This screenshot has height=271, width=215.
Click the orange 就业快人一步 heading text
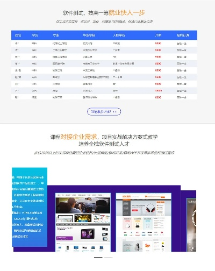pyautogui.click(x=127, y=13)
